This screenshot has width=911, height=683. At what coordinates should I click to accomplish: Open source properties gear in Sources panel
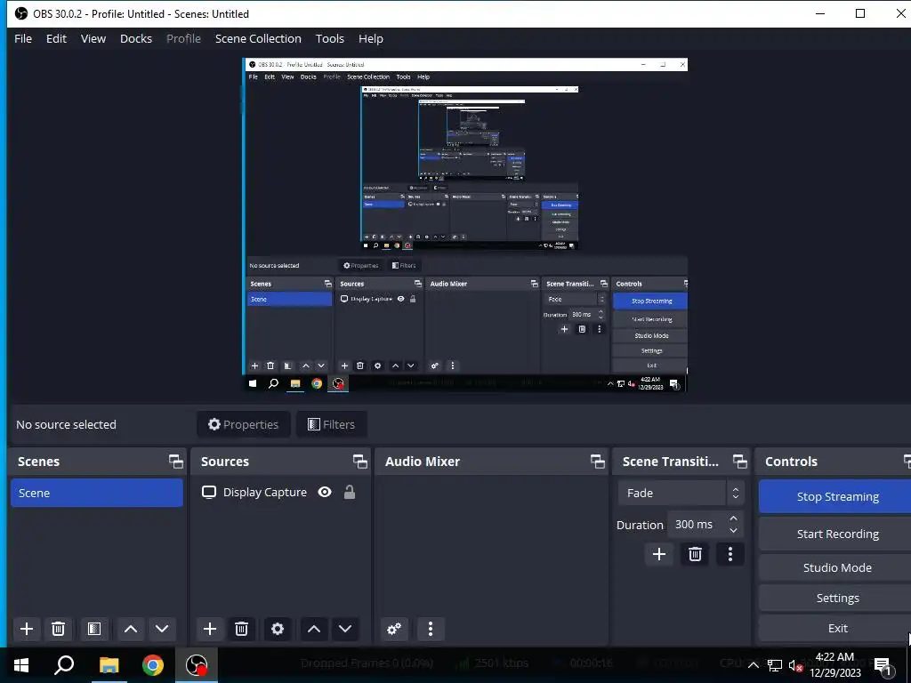[278, 629]
